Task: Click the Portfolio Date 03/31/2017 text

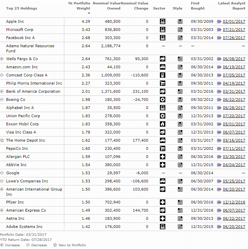Action: (x=23, y=234)
